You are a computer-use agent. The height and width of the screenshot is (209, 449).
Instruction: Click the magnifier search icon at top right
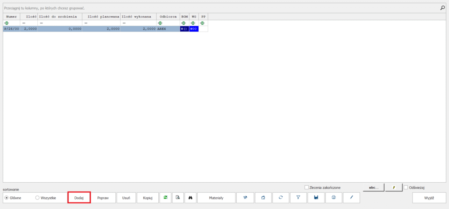pos(442,8)
